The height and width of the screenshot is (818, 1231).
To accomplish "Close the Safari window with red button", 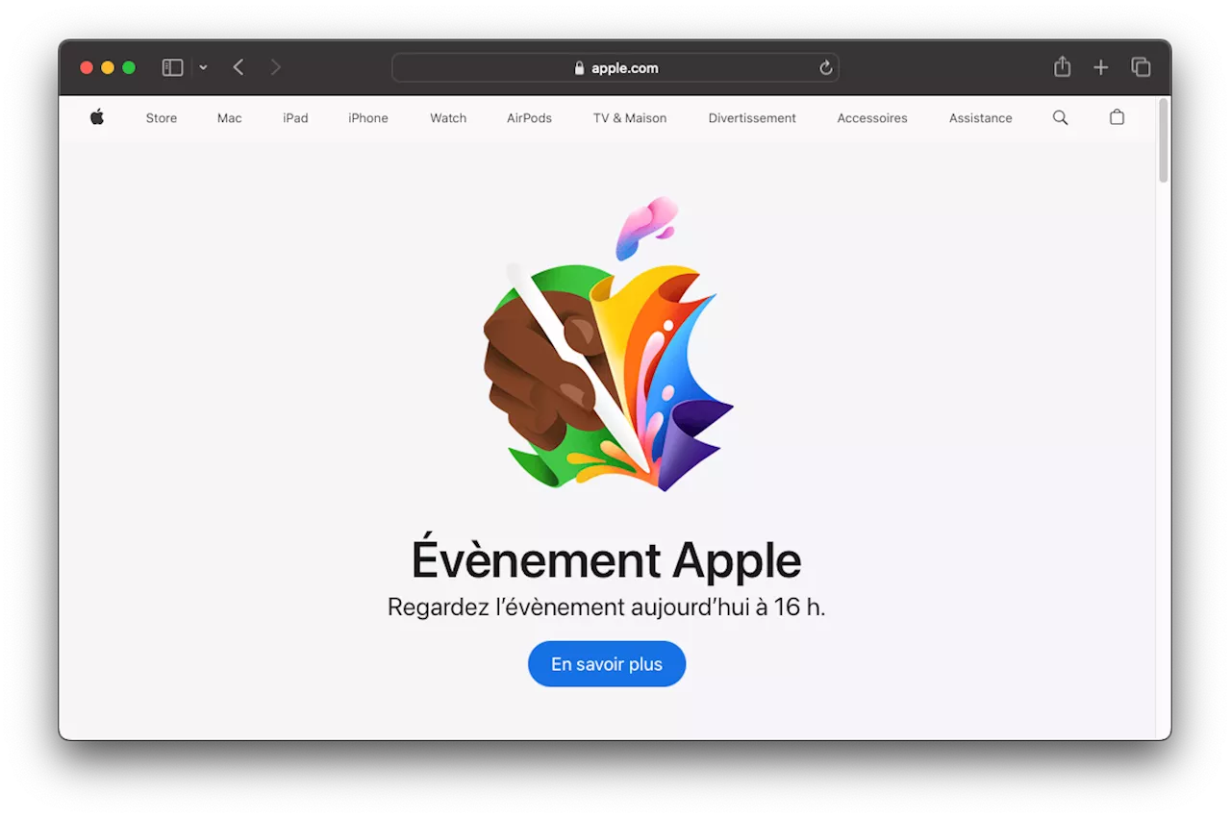I will pyautogui.click(x=87, y=68).
